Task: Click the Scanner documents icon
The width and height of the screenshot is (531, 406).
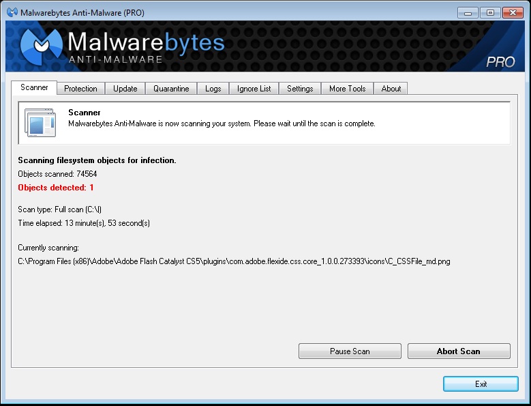Action: tap(40, 123)
